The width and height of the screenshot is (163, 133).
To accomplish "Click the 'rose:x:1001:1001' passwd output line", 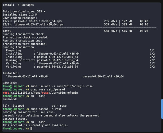I will coord(40,93).
